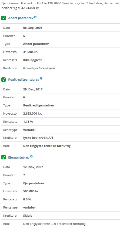Toggle the green checkbox for Andet pantebrev
This screenshot has width=120, height=227.
point(4,18)
